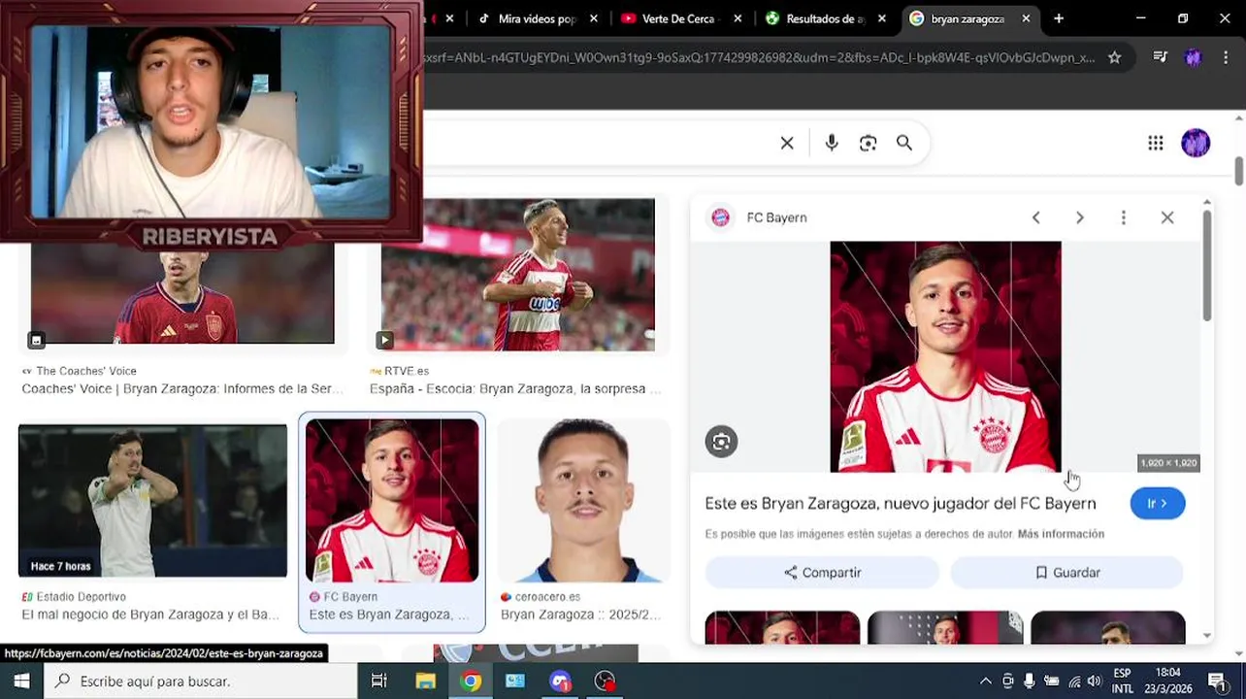Click the large Bayern player preview image

tap(945, 356)
